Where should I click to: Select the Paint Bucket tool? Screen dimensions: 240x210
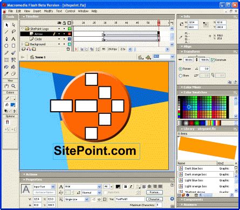coord(13,67)
